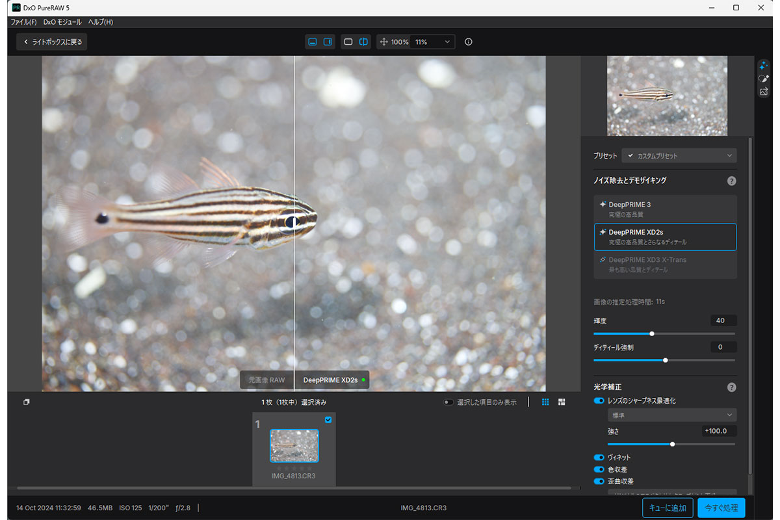This screenshot has width=780, height=520.
Task: Open the カスタムプリセット preset dropdown
Action: point(679,156)
